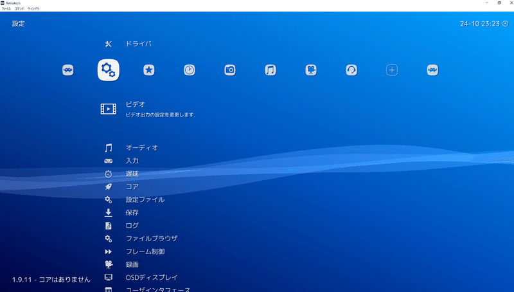Open the OSDディスプレイ entry
Image resolution: width=514 pixels, height=292 pixels.
[152, 278]
